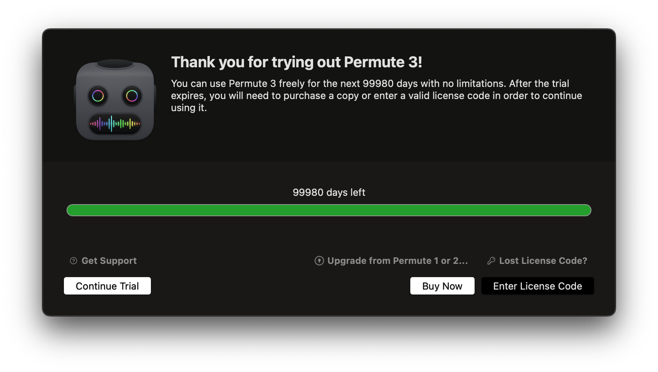The image size is (658, 372).
Task: Click the speaker grille atop the robot
Action: pos(115,64)
